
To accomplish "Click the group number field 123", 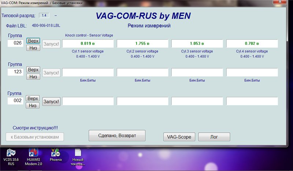I will (x=15, y=72).
